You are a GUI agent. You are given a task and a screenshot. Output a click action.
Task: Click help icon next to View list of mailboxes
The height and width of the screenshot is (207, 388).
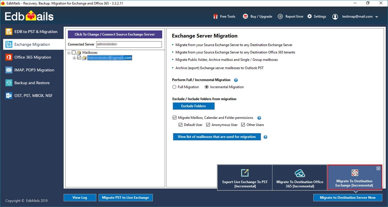(x=265, y=137)
